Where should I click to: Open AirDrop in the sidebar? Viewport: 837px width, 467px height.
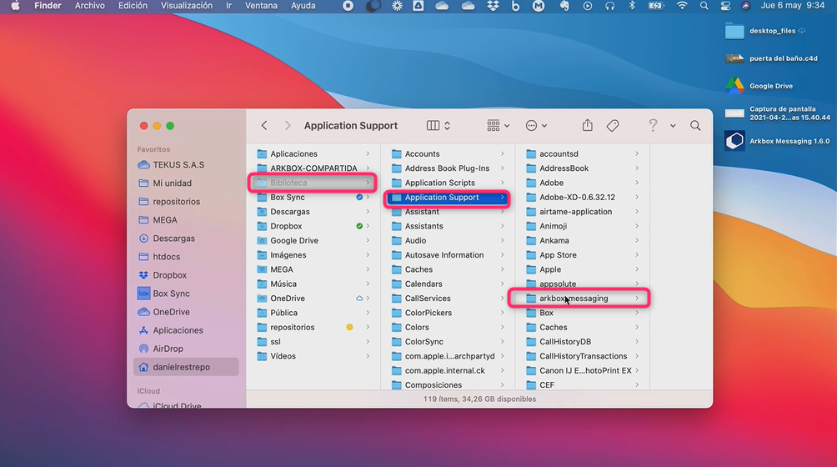point(168,349)
